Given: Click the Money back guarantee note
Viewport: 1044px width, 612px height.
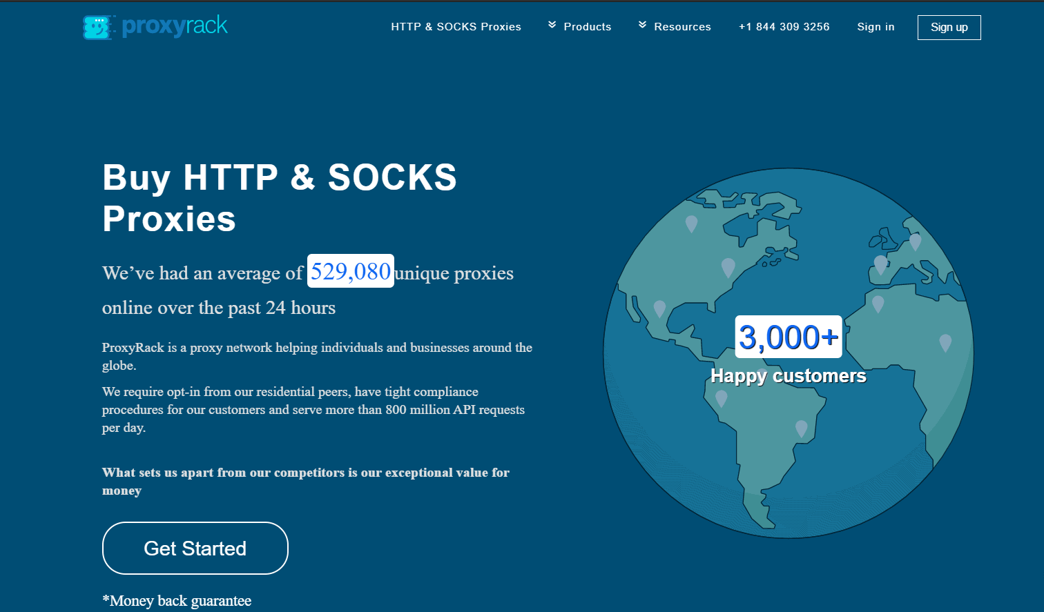Looking at the screenshot, I should [177, 601].
